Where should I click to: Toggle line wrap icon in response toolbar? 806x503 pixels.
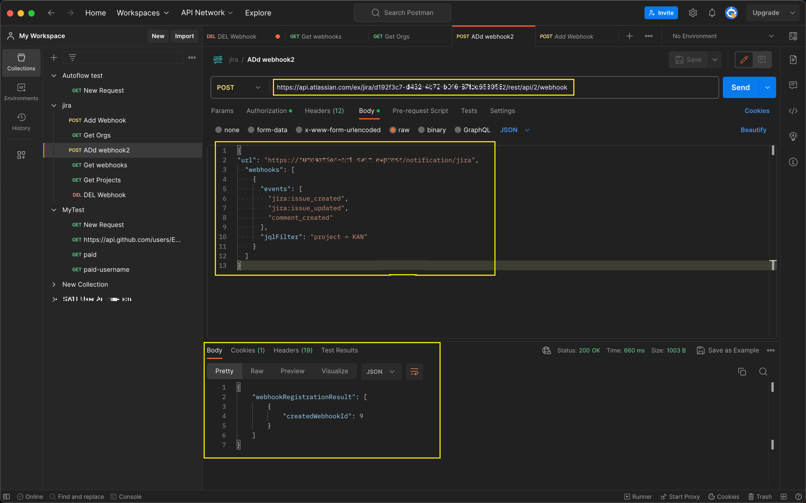point(414,372)
